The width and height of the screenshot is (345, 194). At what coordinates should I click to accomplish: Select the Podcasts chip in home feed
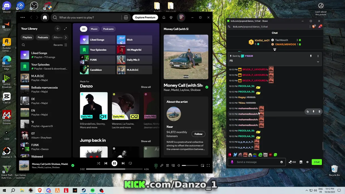pyautogui.click(x=108, y=29)
